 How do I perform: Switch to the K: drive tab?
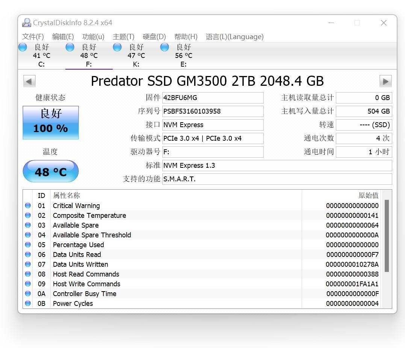136,56
